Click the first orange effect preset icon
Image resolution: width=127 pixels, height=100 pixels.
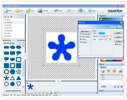tap(103, 71)
